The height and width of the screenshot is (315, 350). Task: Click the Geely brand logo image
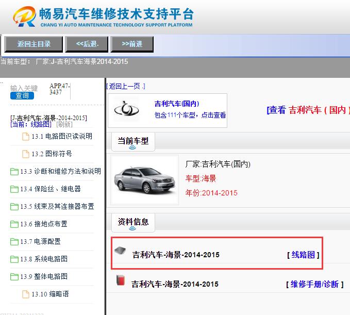tap(126, 110)
